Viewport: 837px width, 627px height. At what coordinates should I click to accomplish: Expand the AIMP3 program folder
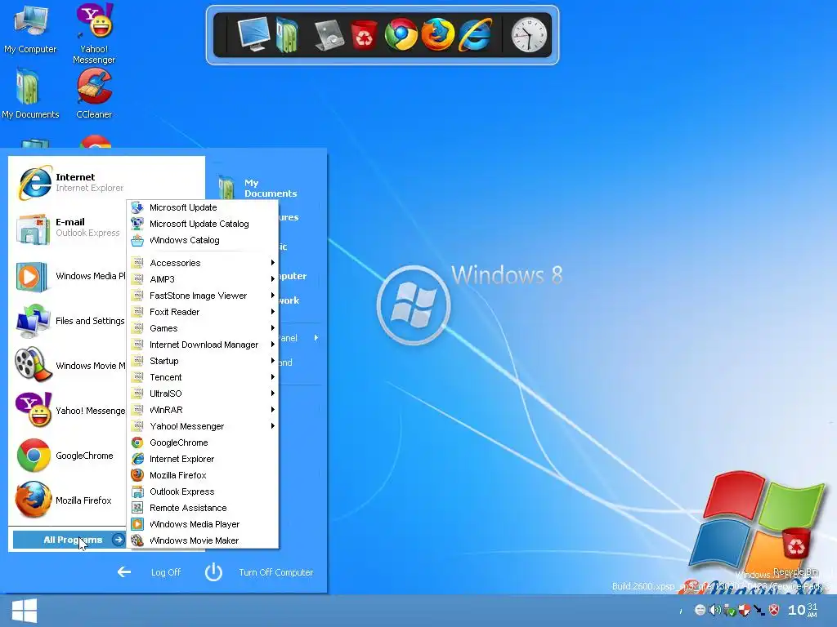click(203, 279)
